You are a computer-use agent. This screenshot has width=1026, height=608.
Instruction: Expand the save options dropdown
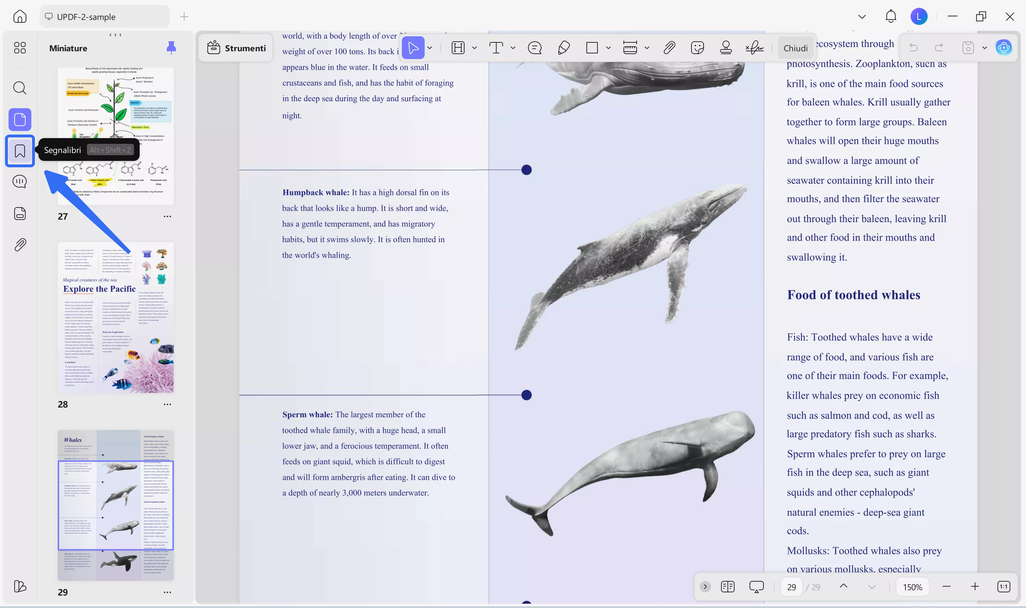click(x=985, y=48)
